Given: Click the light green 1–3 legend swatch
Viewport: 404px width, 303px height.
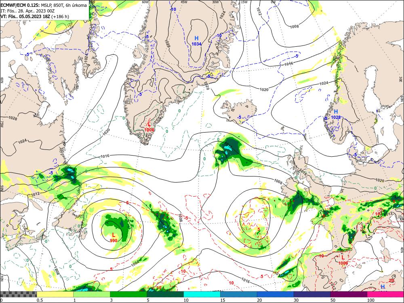Looking at the screenshot, I should 92,294.
